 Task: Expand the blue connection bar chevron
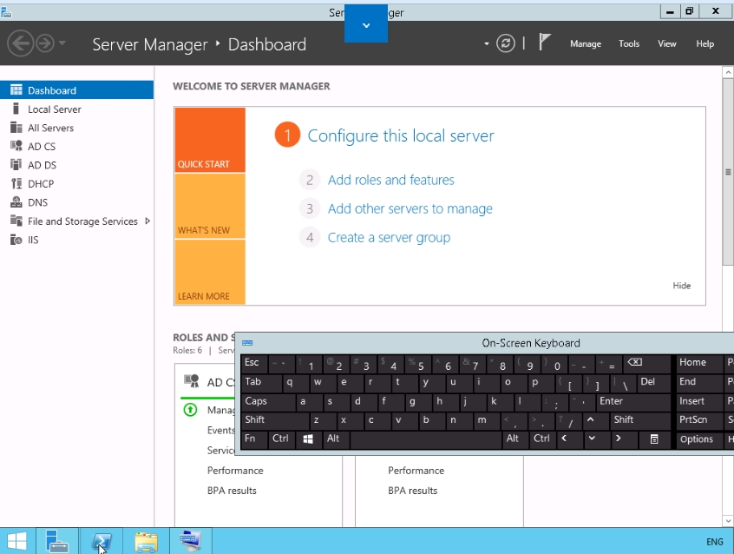[x=365, y=25]
